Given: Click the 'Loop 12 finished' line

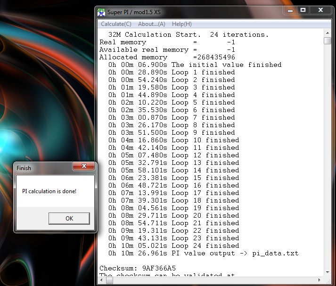Looking at the screenshot, I should coord(173,155).
